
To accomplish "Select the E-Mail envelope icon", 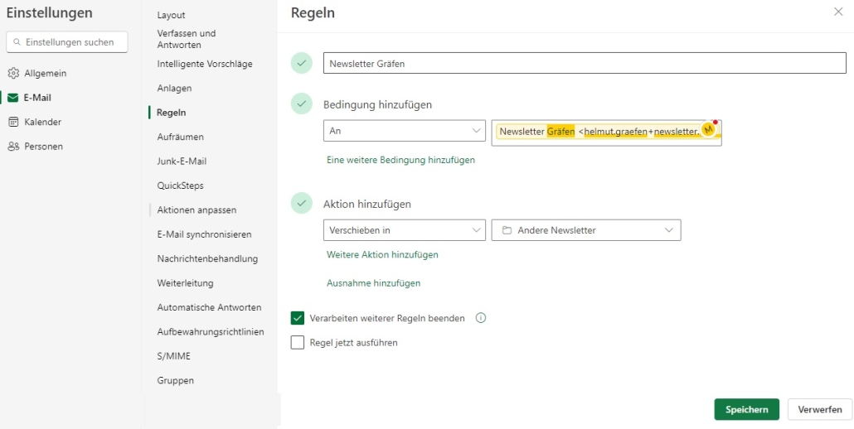I will tap(13, 98).
